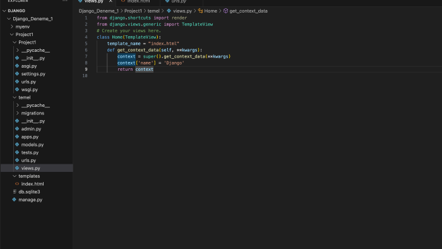442x249 pixels.
Task: Click Project1 in the breadcrumb
Action: coord(133,11)
